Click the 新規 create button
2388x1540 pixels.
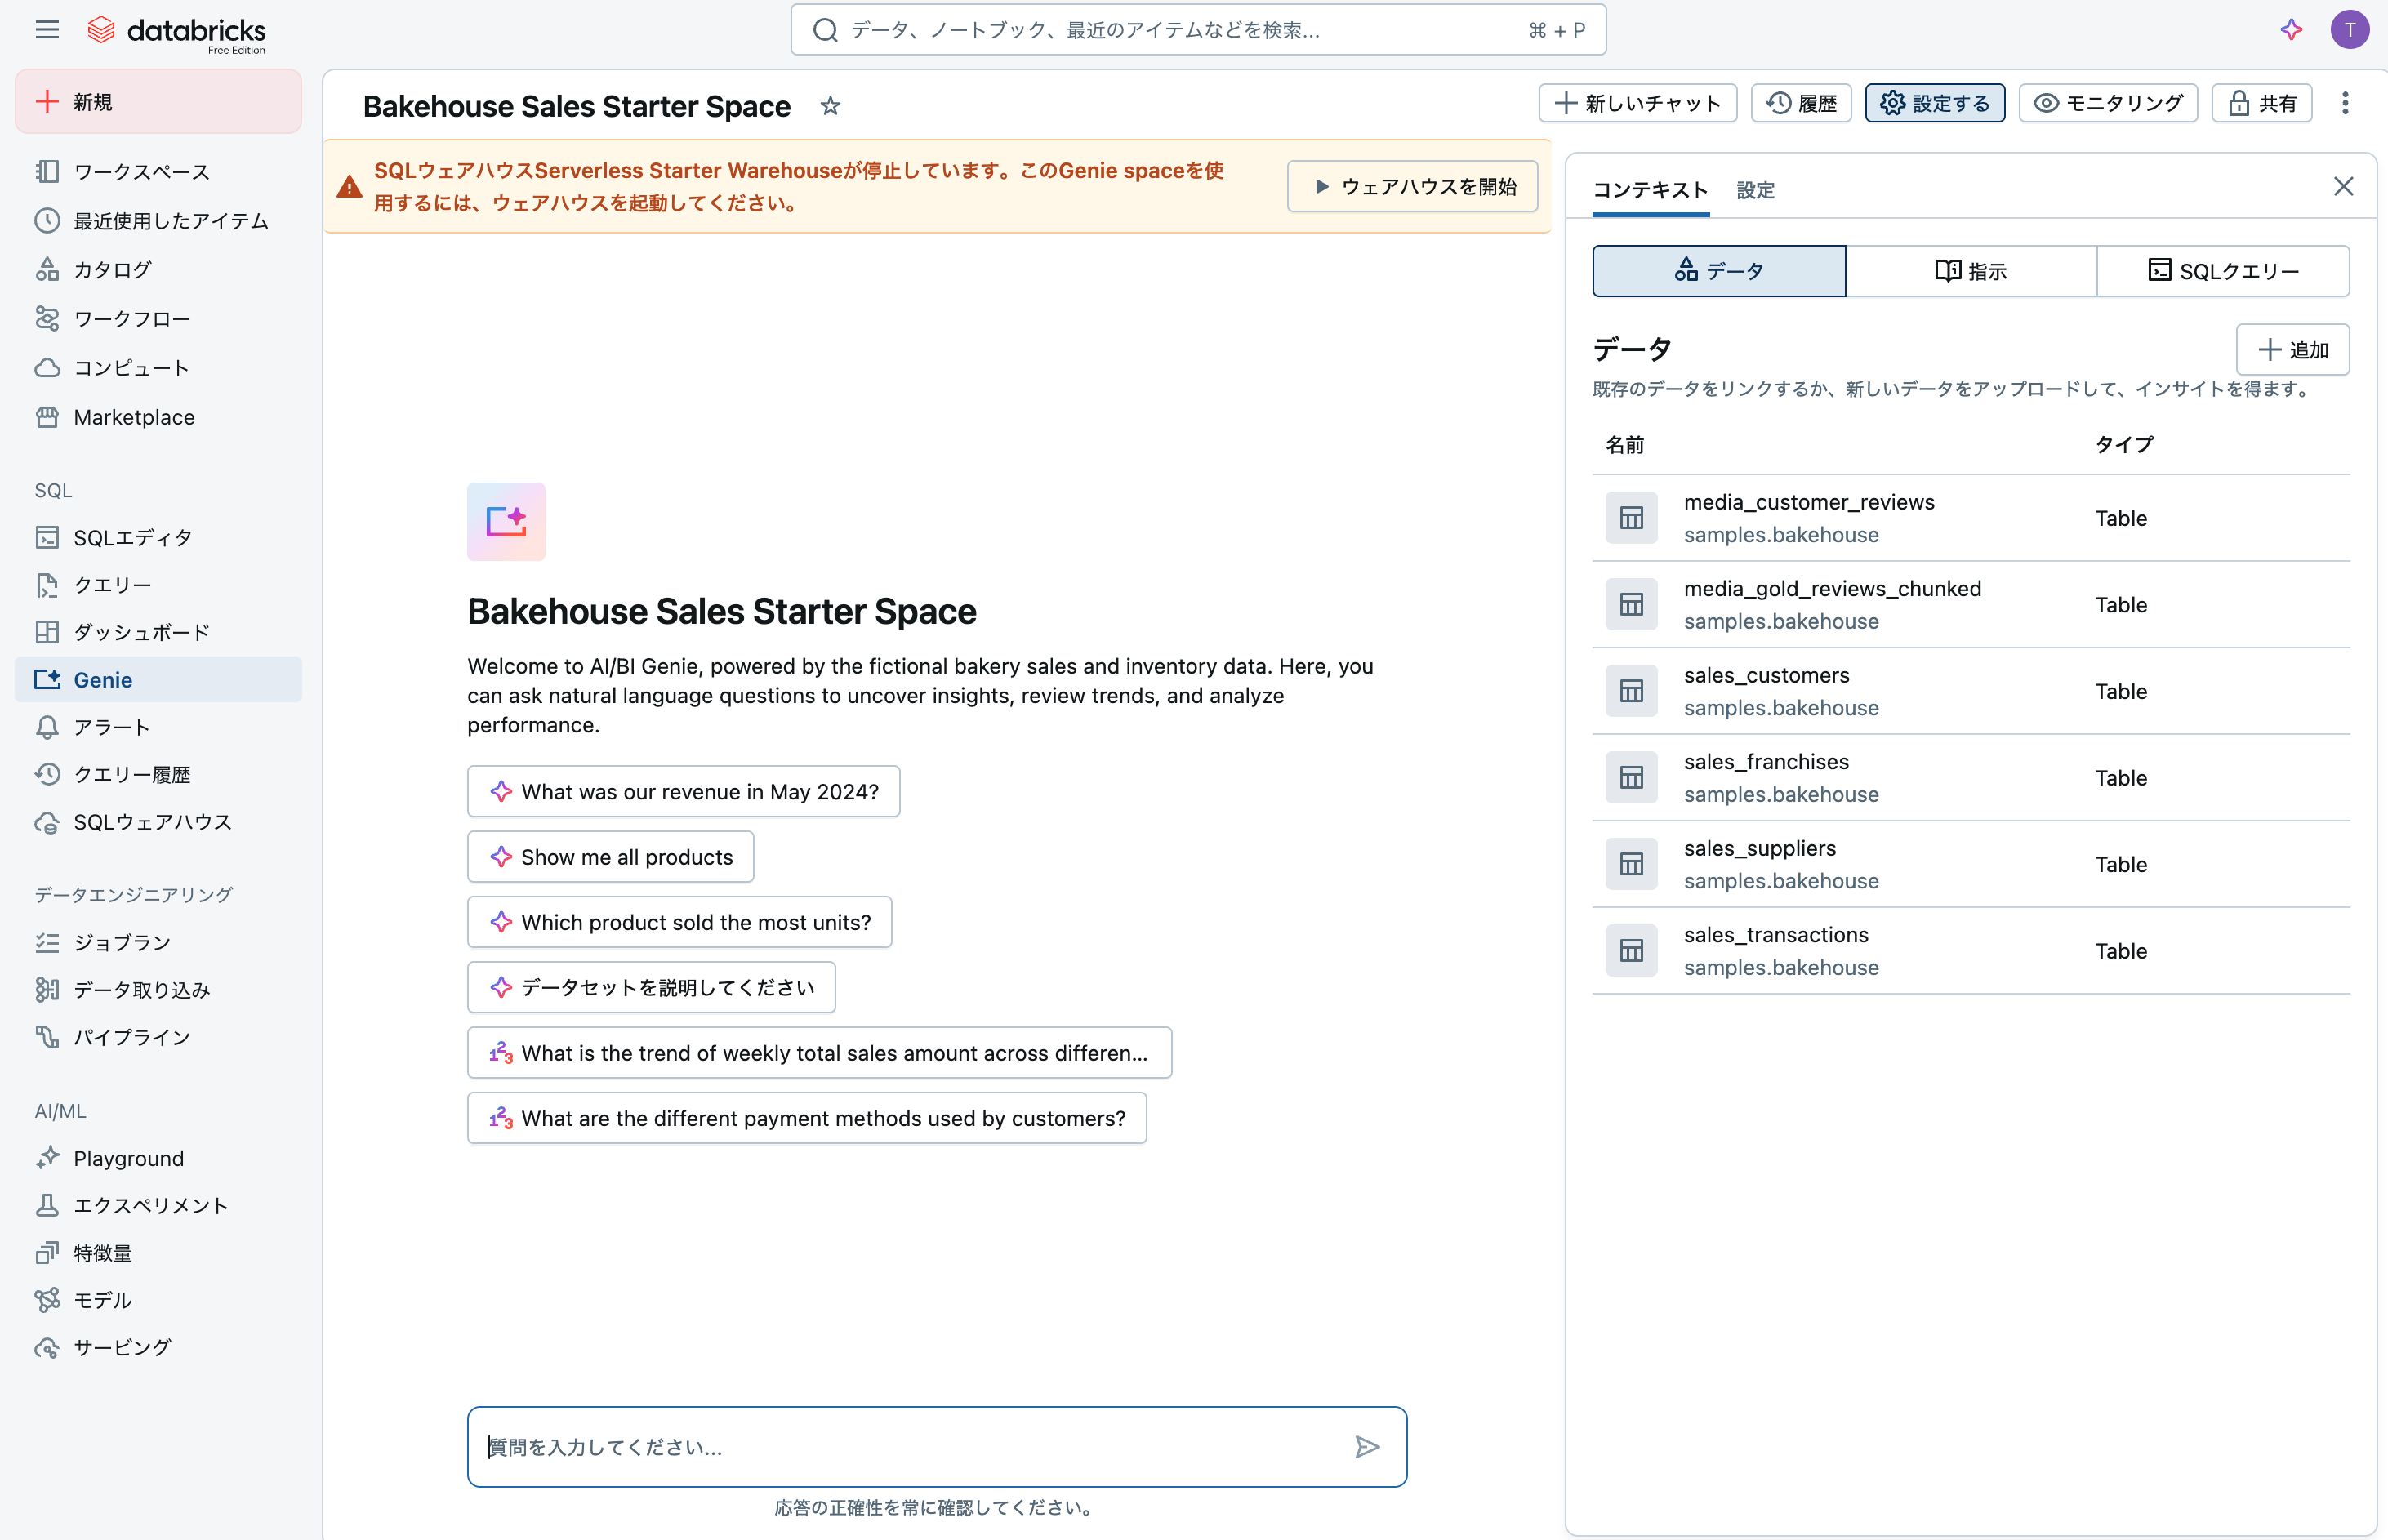[158, 102]
